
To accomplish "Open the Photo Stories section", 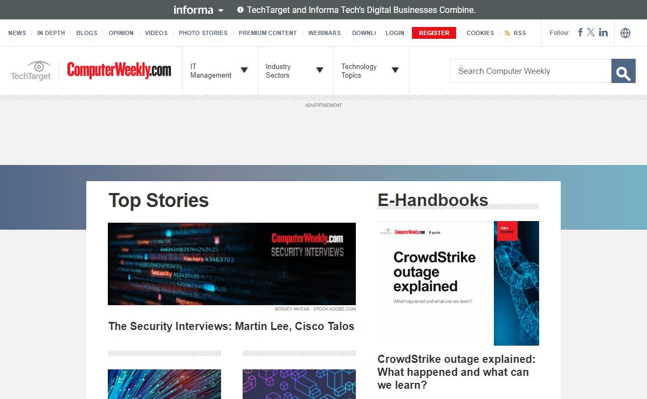I will pos(203,33).
